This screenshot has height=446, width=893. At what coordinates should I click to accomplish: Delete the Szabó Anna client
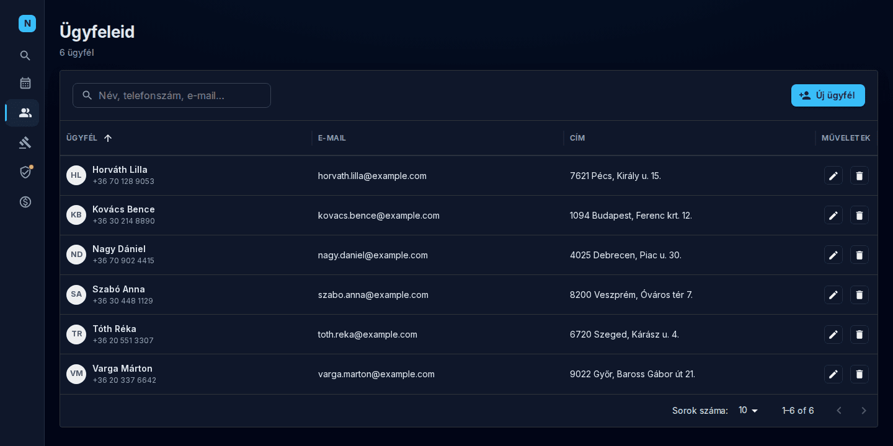pyautogui.click(x=860, y=295)
